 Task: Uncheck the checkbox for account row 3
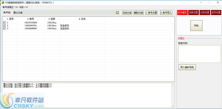(x=4, y=28)
